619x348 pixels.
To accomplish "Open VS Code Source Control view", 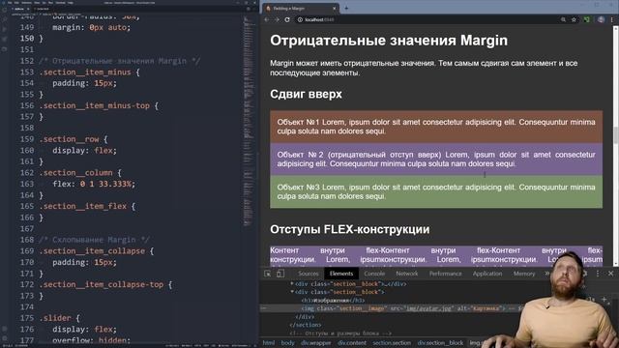I will (4, 29).
